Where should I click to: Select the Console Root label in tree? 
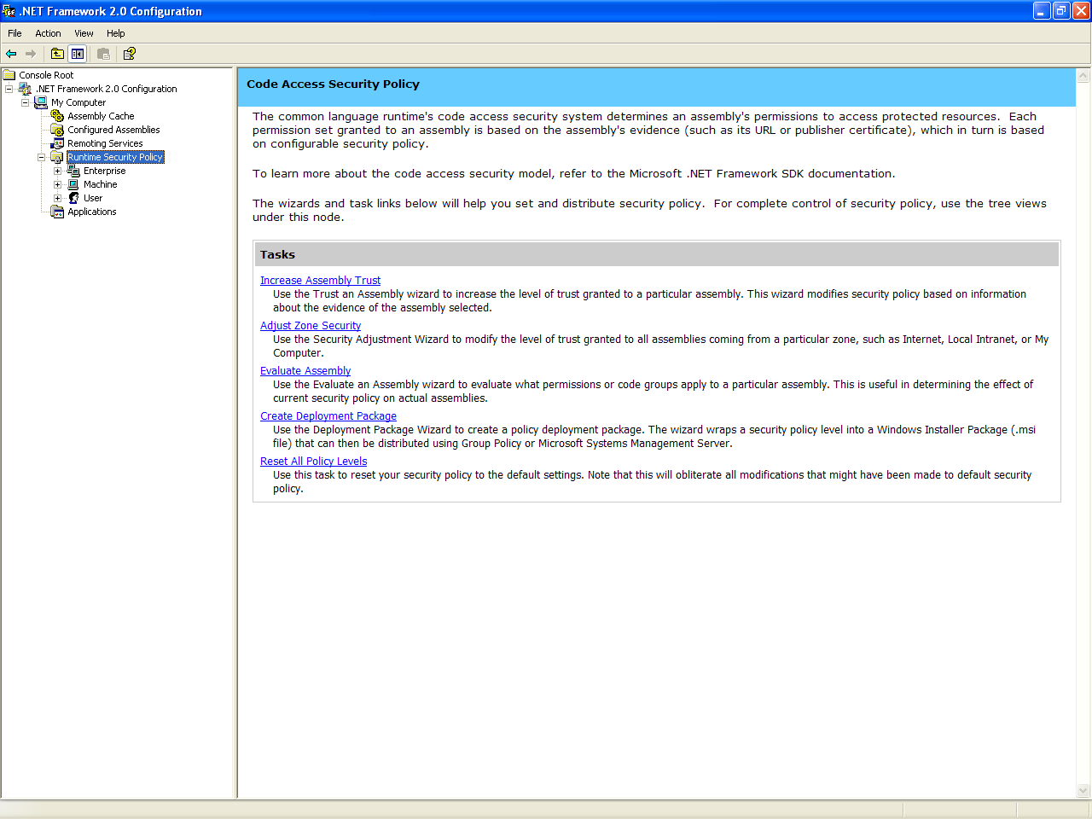[x=46, y=75]
